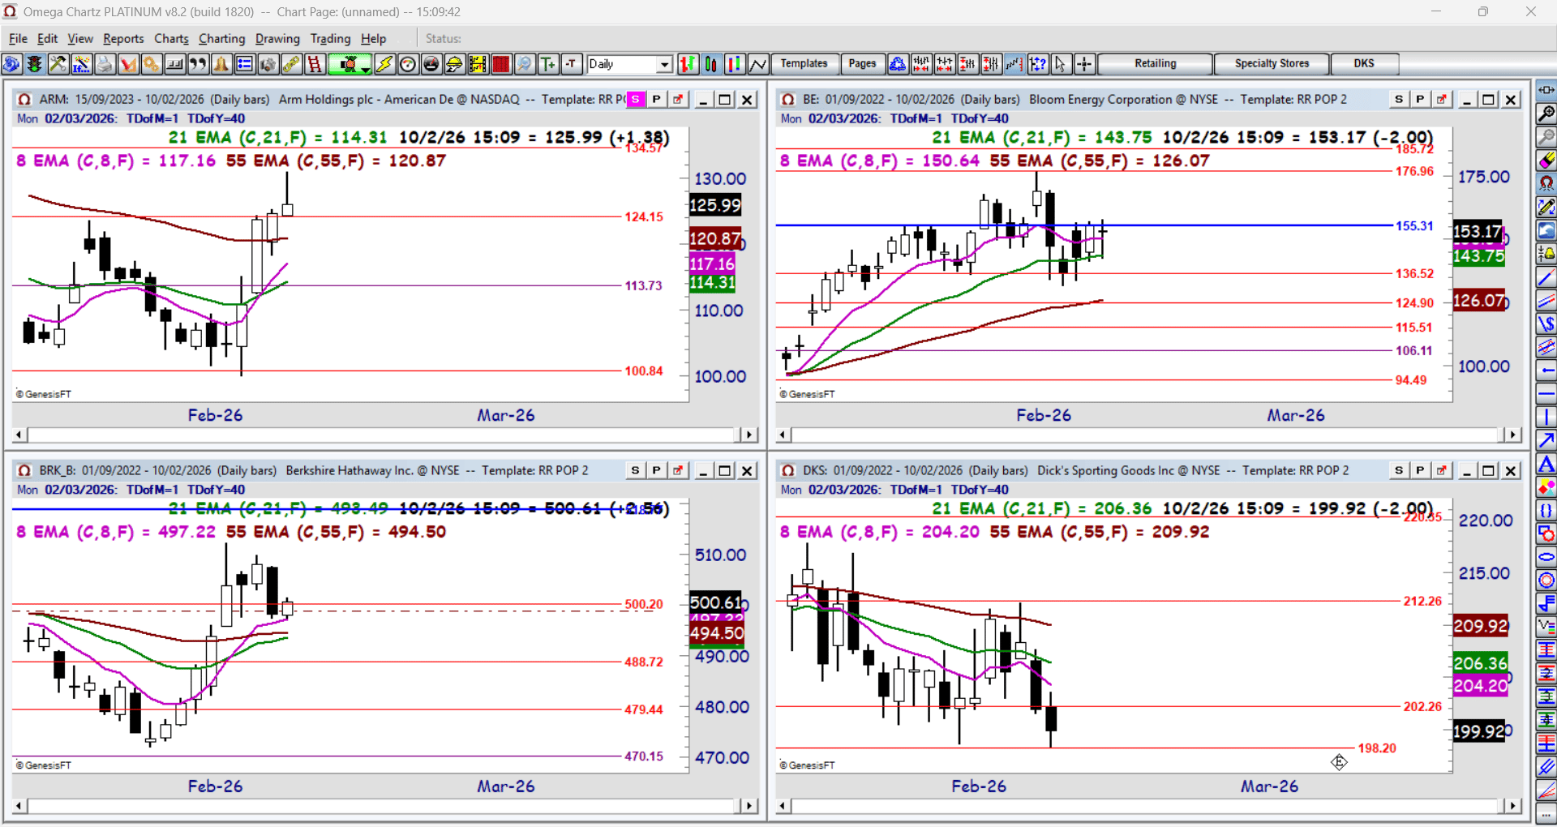Toggle the horizontal scroll-lock icon atop right sidebar

point(1546,90)
